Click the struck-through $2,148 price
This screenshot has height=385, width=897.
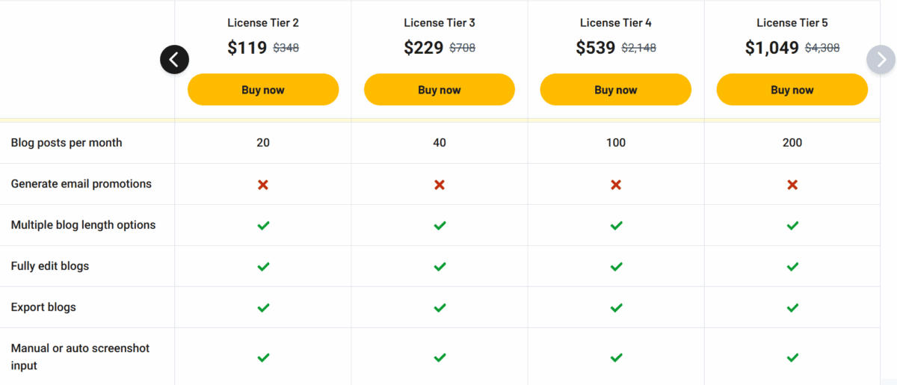tap(639, 48)
